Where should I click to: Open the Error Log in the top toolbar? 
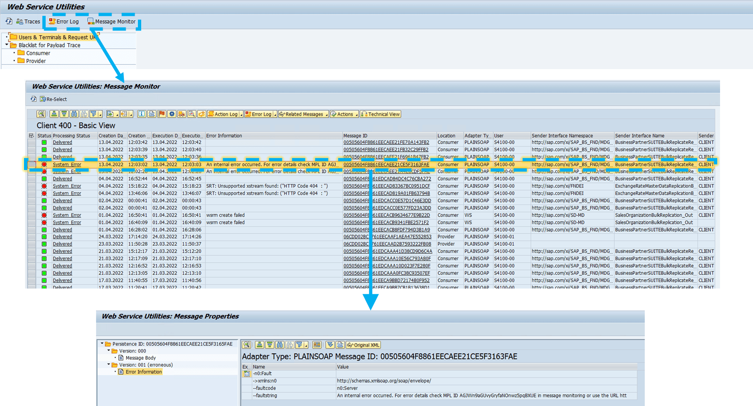tap(64, 22)
